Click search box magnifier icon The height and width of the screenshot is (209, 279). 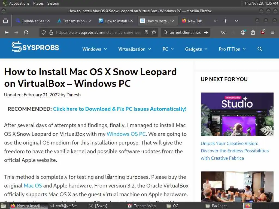point(165,32)
